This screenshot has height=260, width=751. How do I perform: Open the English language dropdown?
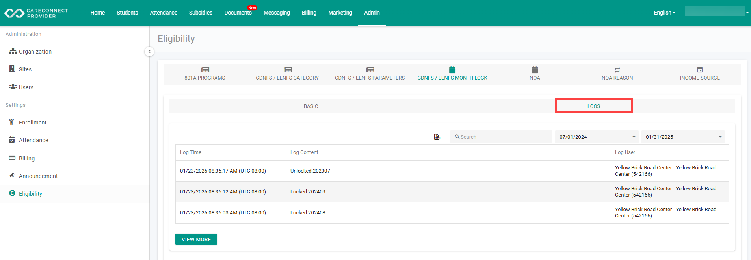[x=665, y=13]
